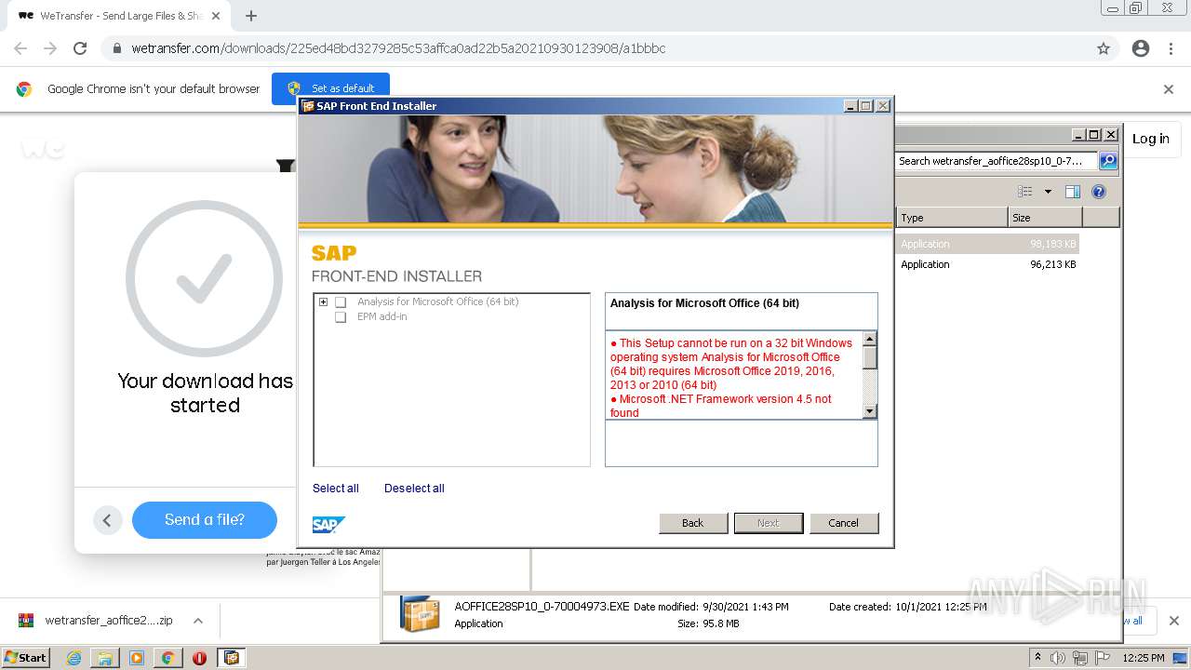Viewport: 1191px width, 670px height.
Task: Sort by Size column header
Action: pyautogui.click(x=1045, y=218)
